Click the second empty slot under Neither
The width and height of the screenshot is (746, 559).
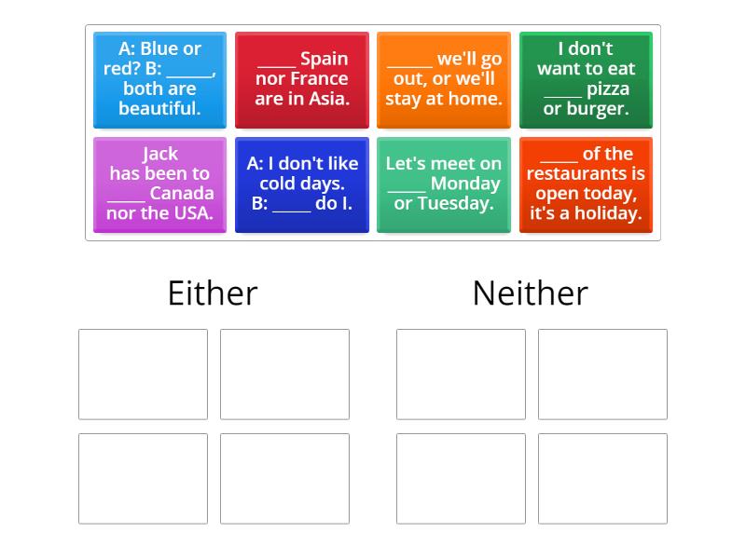point(602,374)
